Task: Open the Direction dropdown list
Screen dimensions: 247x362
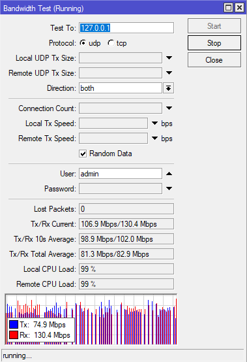Action: click(x=169, y=88)
